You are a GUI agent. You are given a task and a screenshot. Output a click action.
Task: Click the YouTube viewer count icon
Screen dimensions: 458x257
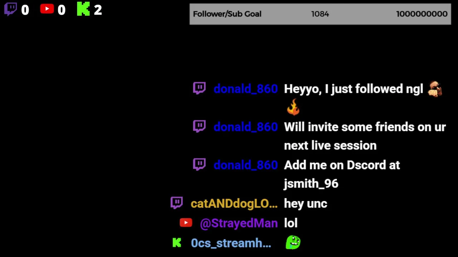coord(47,9)
